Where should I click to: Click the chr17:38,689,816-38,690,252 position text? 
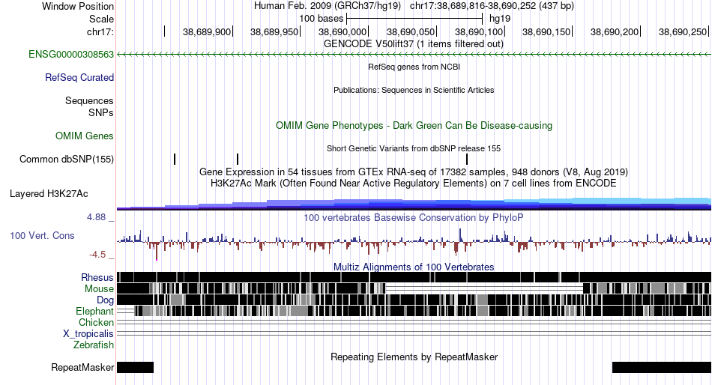pos(492,6)
